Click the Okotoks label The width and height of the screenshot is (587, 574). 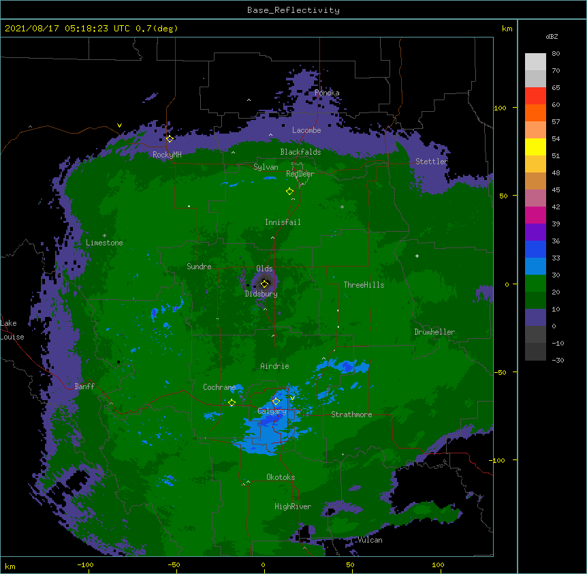coord(281,477)
